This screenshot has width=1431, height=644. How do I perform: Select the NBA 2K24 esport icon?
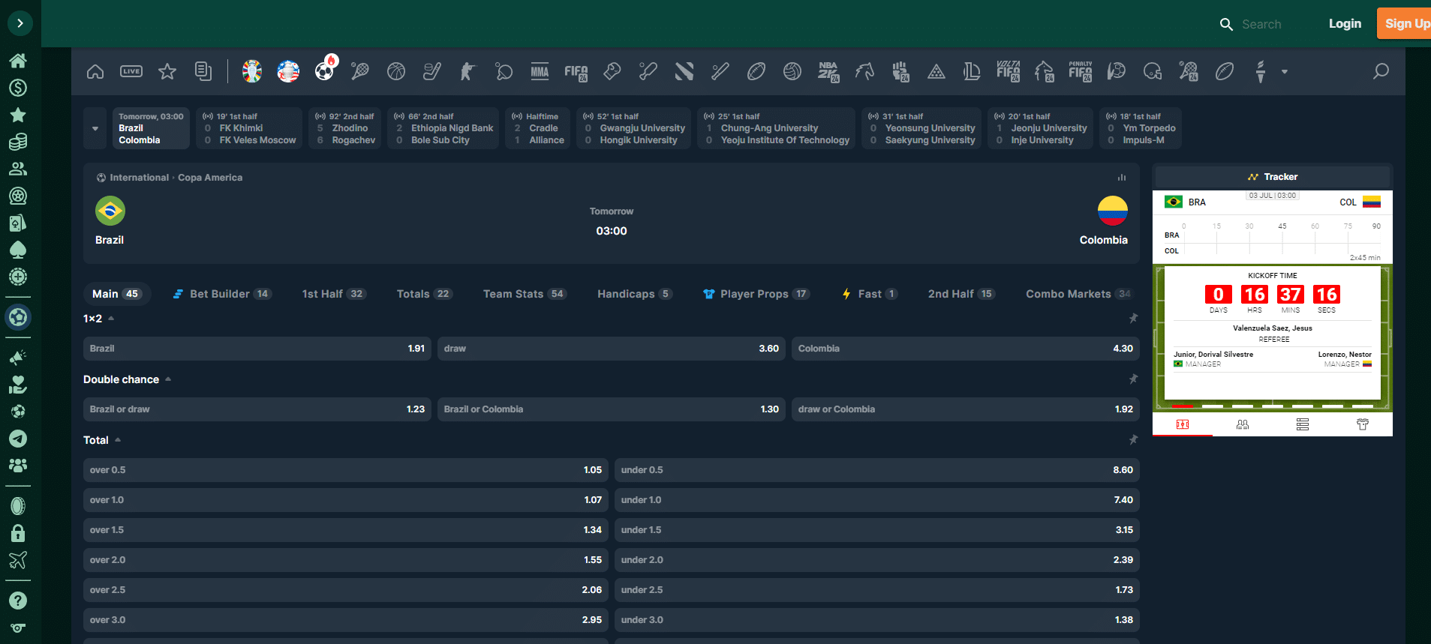click(828, 71)
